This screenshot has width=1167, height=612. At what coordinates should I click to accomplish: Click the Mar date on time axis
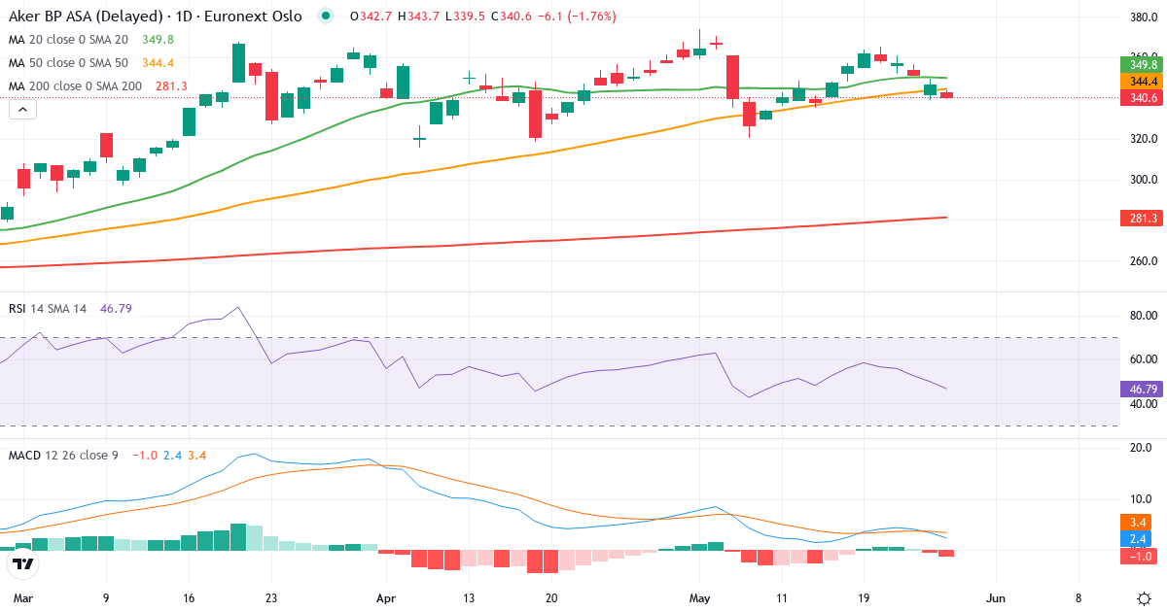coord(22,596)
